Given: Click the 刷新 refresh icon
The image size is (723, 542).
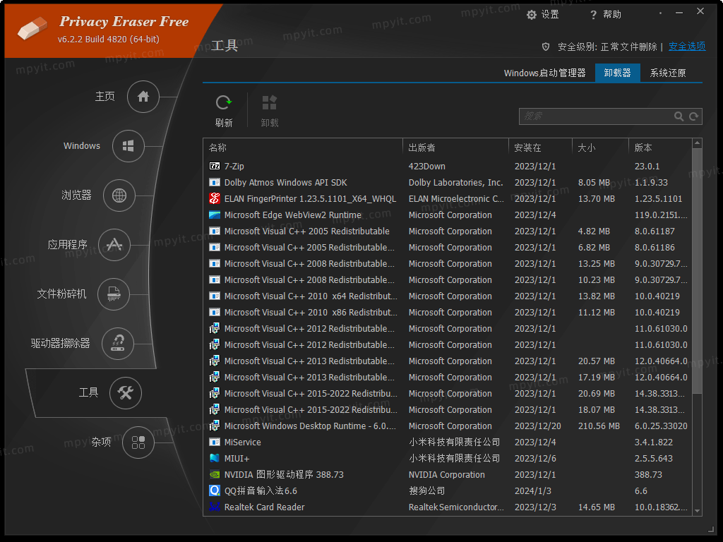Looking at the screenshot, I should coord(224,103).
